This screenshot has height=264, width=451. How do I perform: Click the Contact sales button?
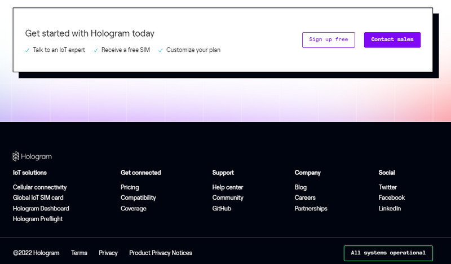click(392, 39)
